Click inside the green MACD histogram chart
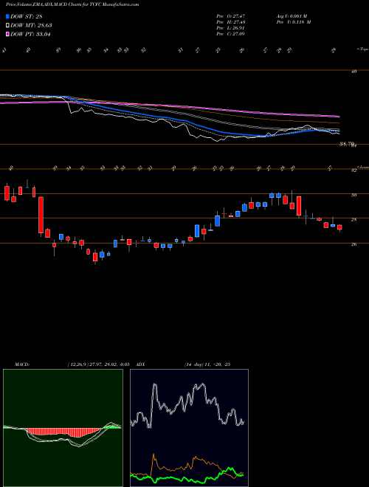 63,428
